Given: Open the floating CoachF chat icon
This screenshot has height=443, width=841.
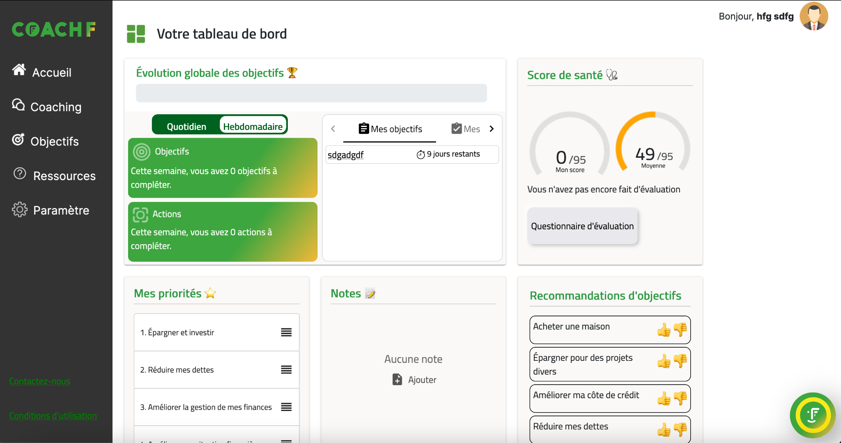Looking at the screenshot, I should tap(812, 415).
